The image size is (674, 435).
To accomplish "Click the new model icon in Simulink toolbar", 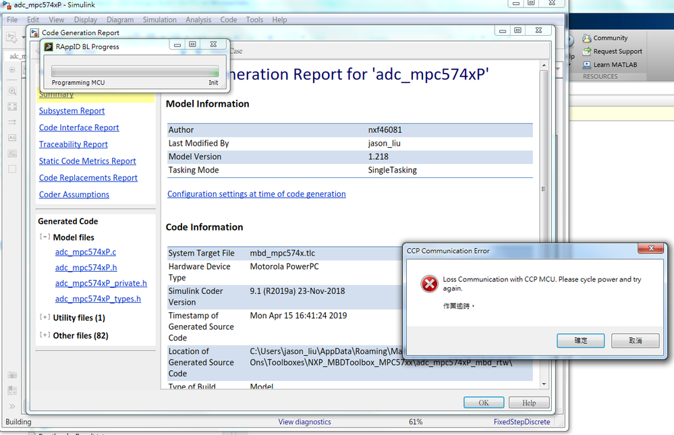I will (x=11, y=37).
